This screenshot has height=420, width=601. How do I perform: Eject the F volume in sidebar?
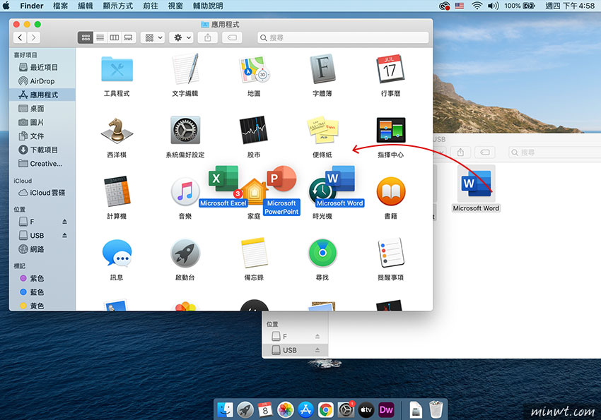point(64,222)
